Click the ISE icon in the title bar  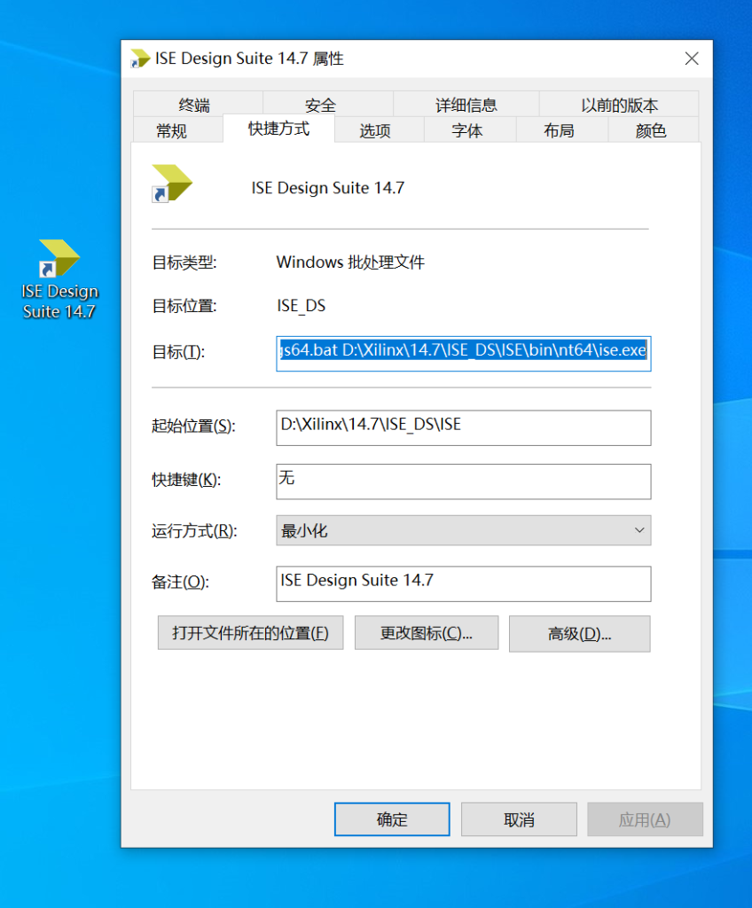coord(140,59)
